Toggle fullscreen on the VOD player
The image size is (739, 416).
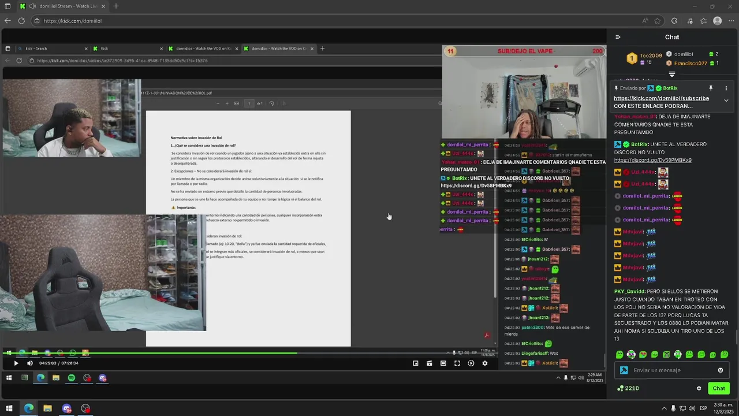(x=457, y=363)
